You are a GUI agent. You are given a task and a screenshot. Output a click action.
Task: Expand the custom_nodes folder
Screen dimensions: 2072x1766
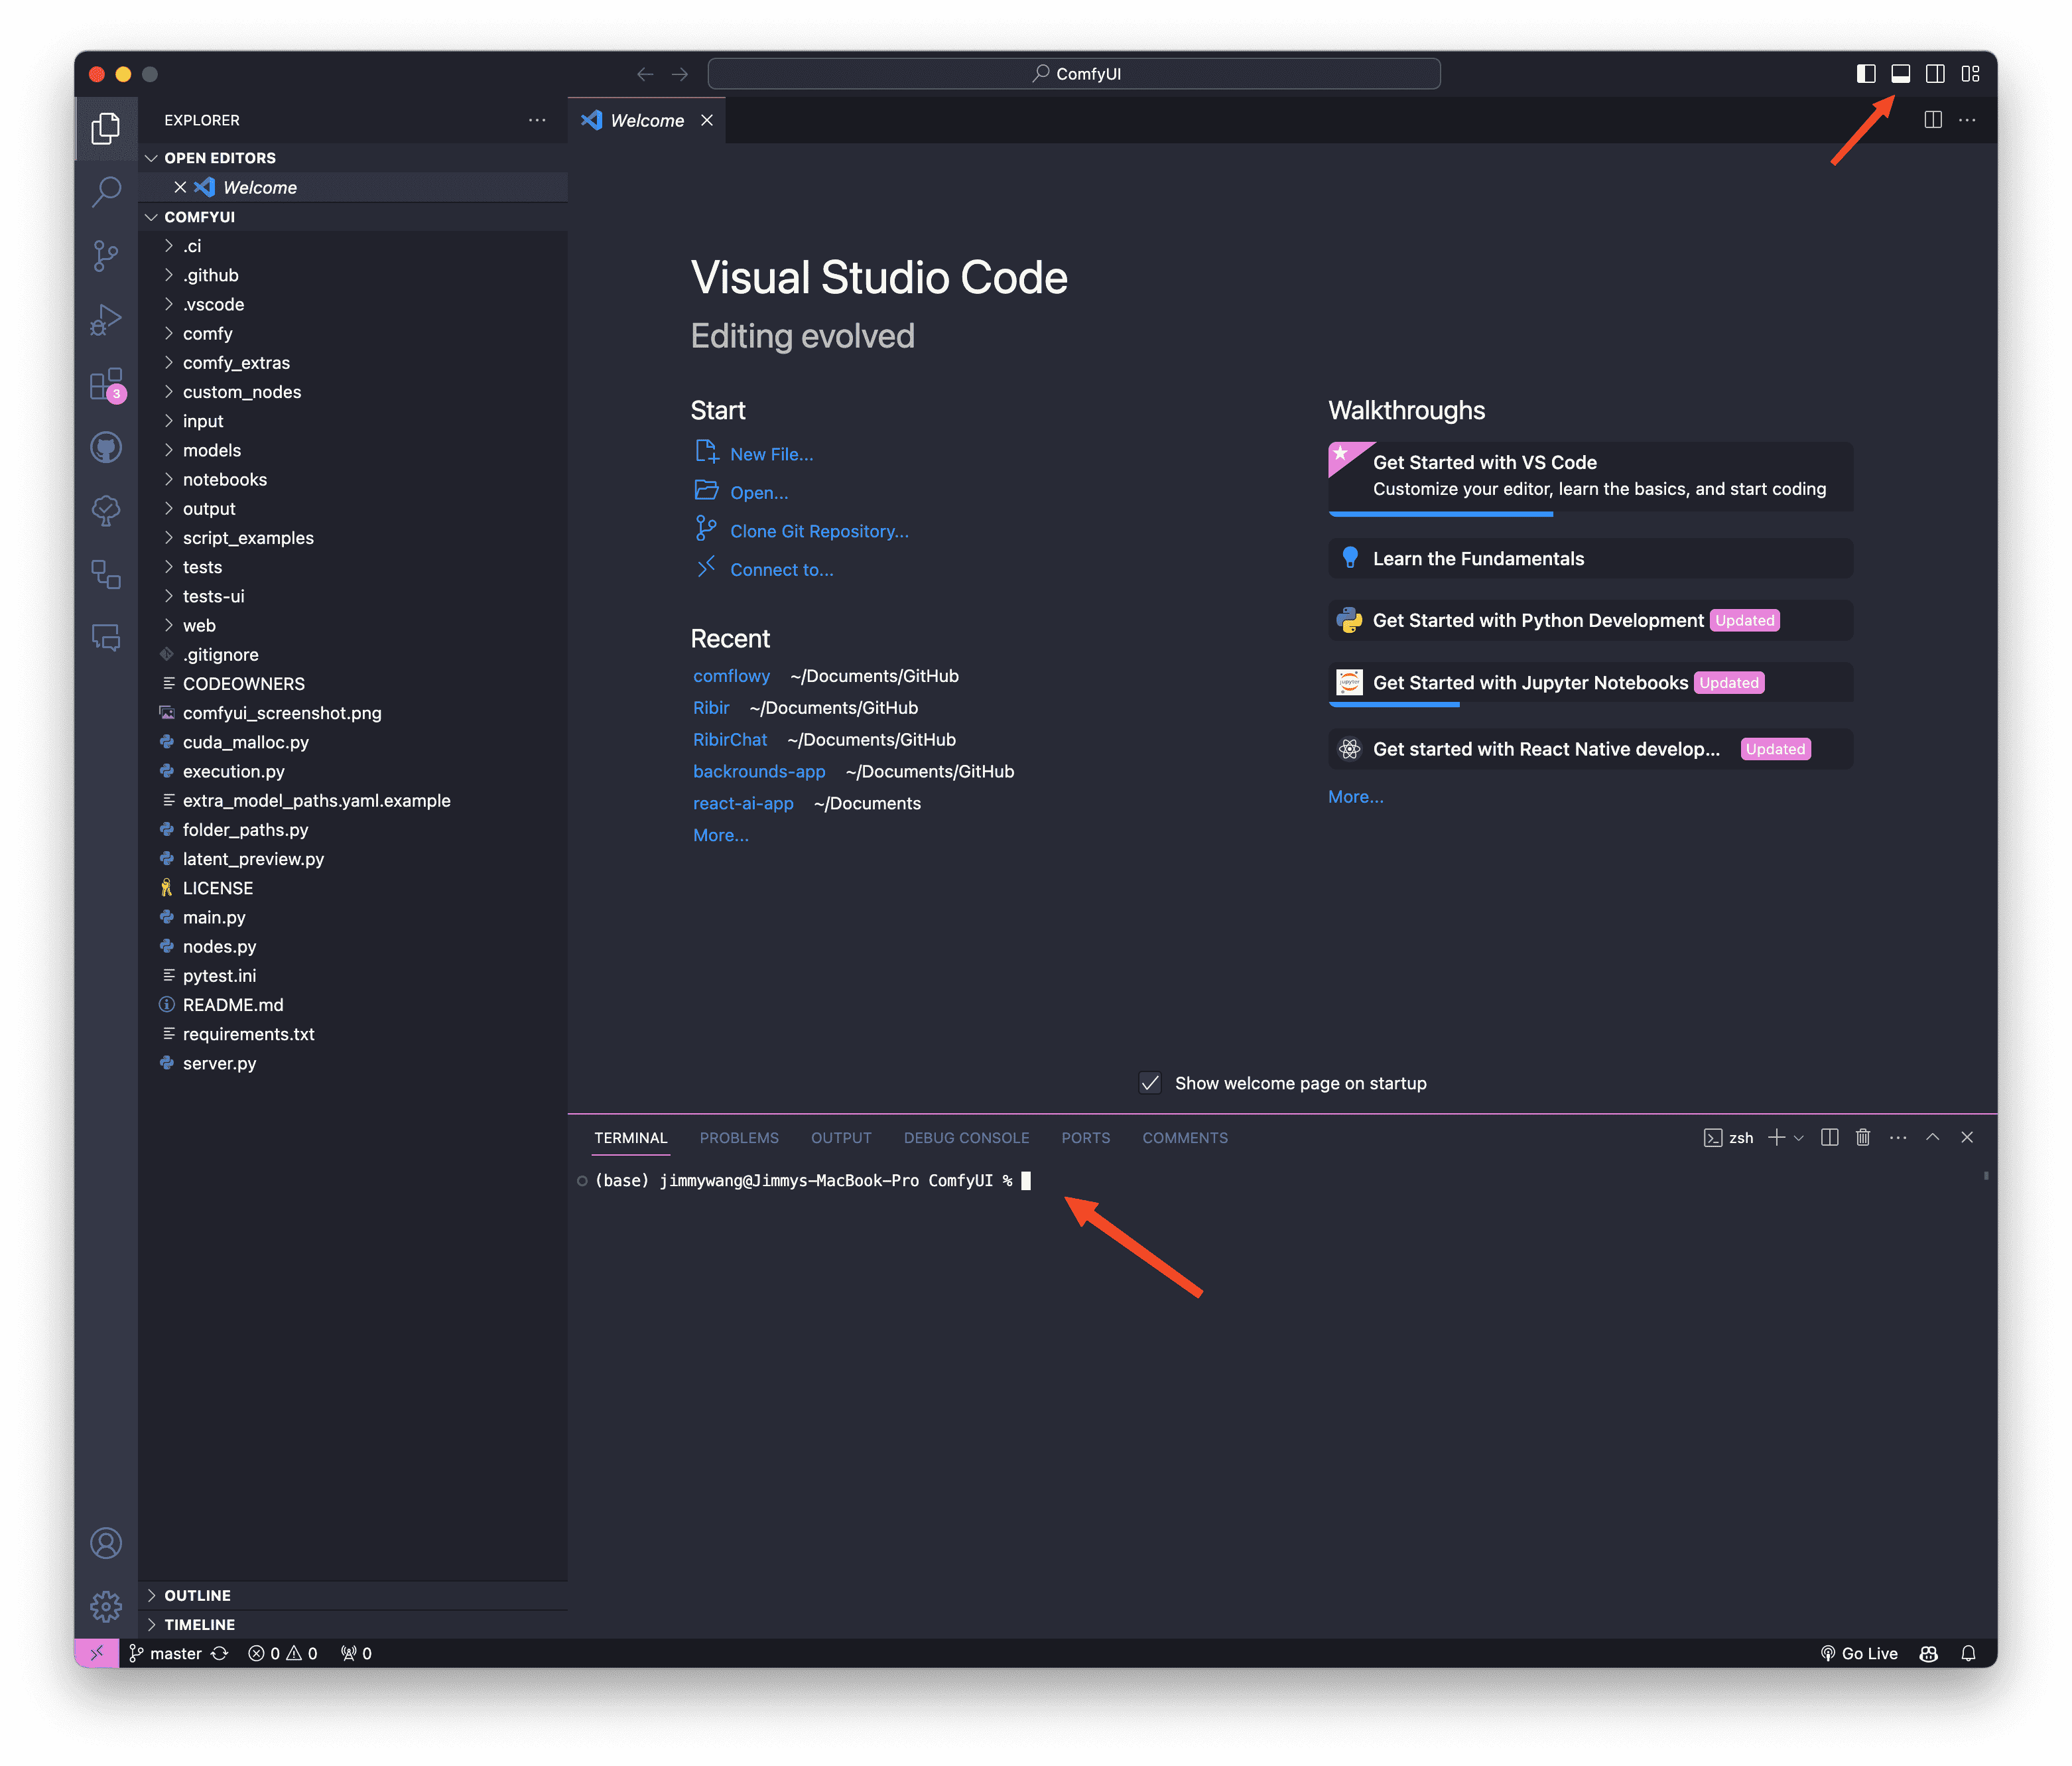[x=241, y=392]
